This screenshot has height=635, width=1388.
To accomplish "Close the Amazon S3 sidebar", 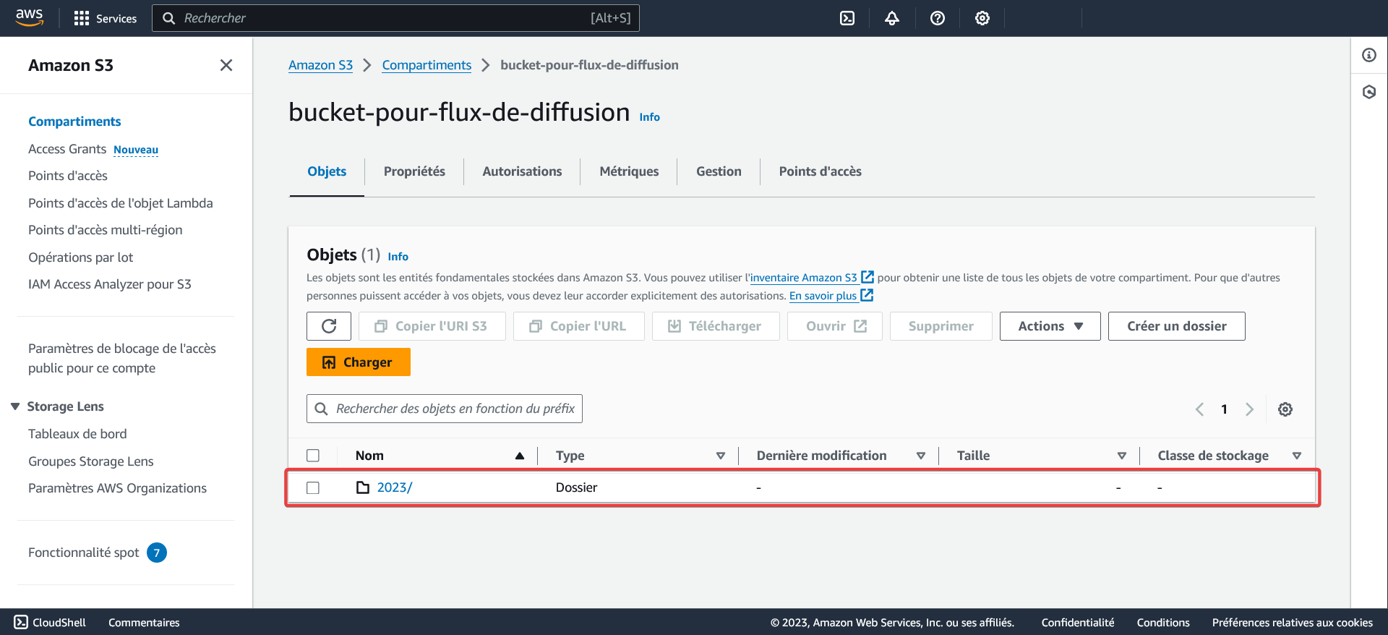I will point(226,65).
